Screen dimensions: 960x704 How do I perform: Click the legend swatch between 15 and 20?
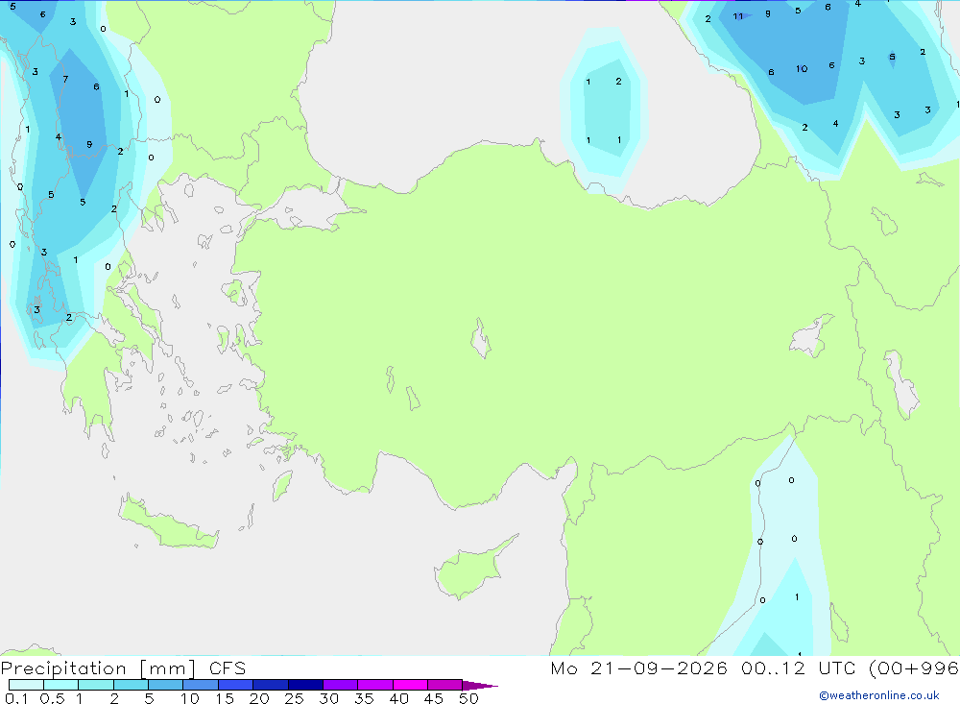235,685
